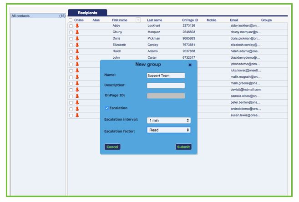Click the status icon in the malik.mcgrath row
This screenshot has height=202, width=299.
click(x=77, y=77)
